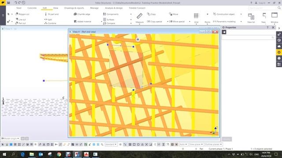Select the left blue handle in View 1
The image size is (282, 158).
44,81
